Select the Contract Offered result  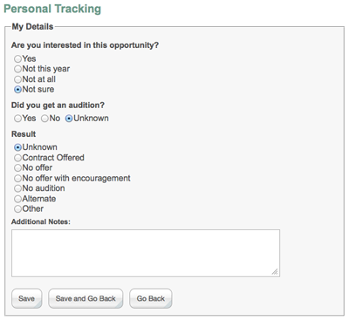[17, 158]
